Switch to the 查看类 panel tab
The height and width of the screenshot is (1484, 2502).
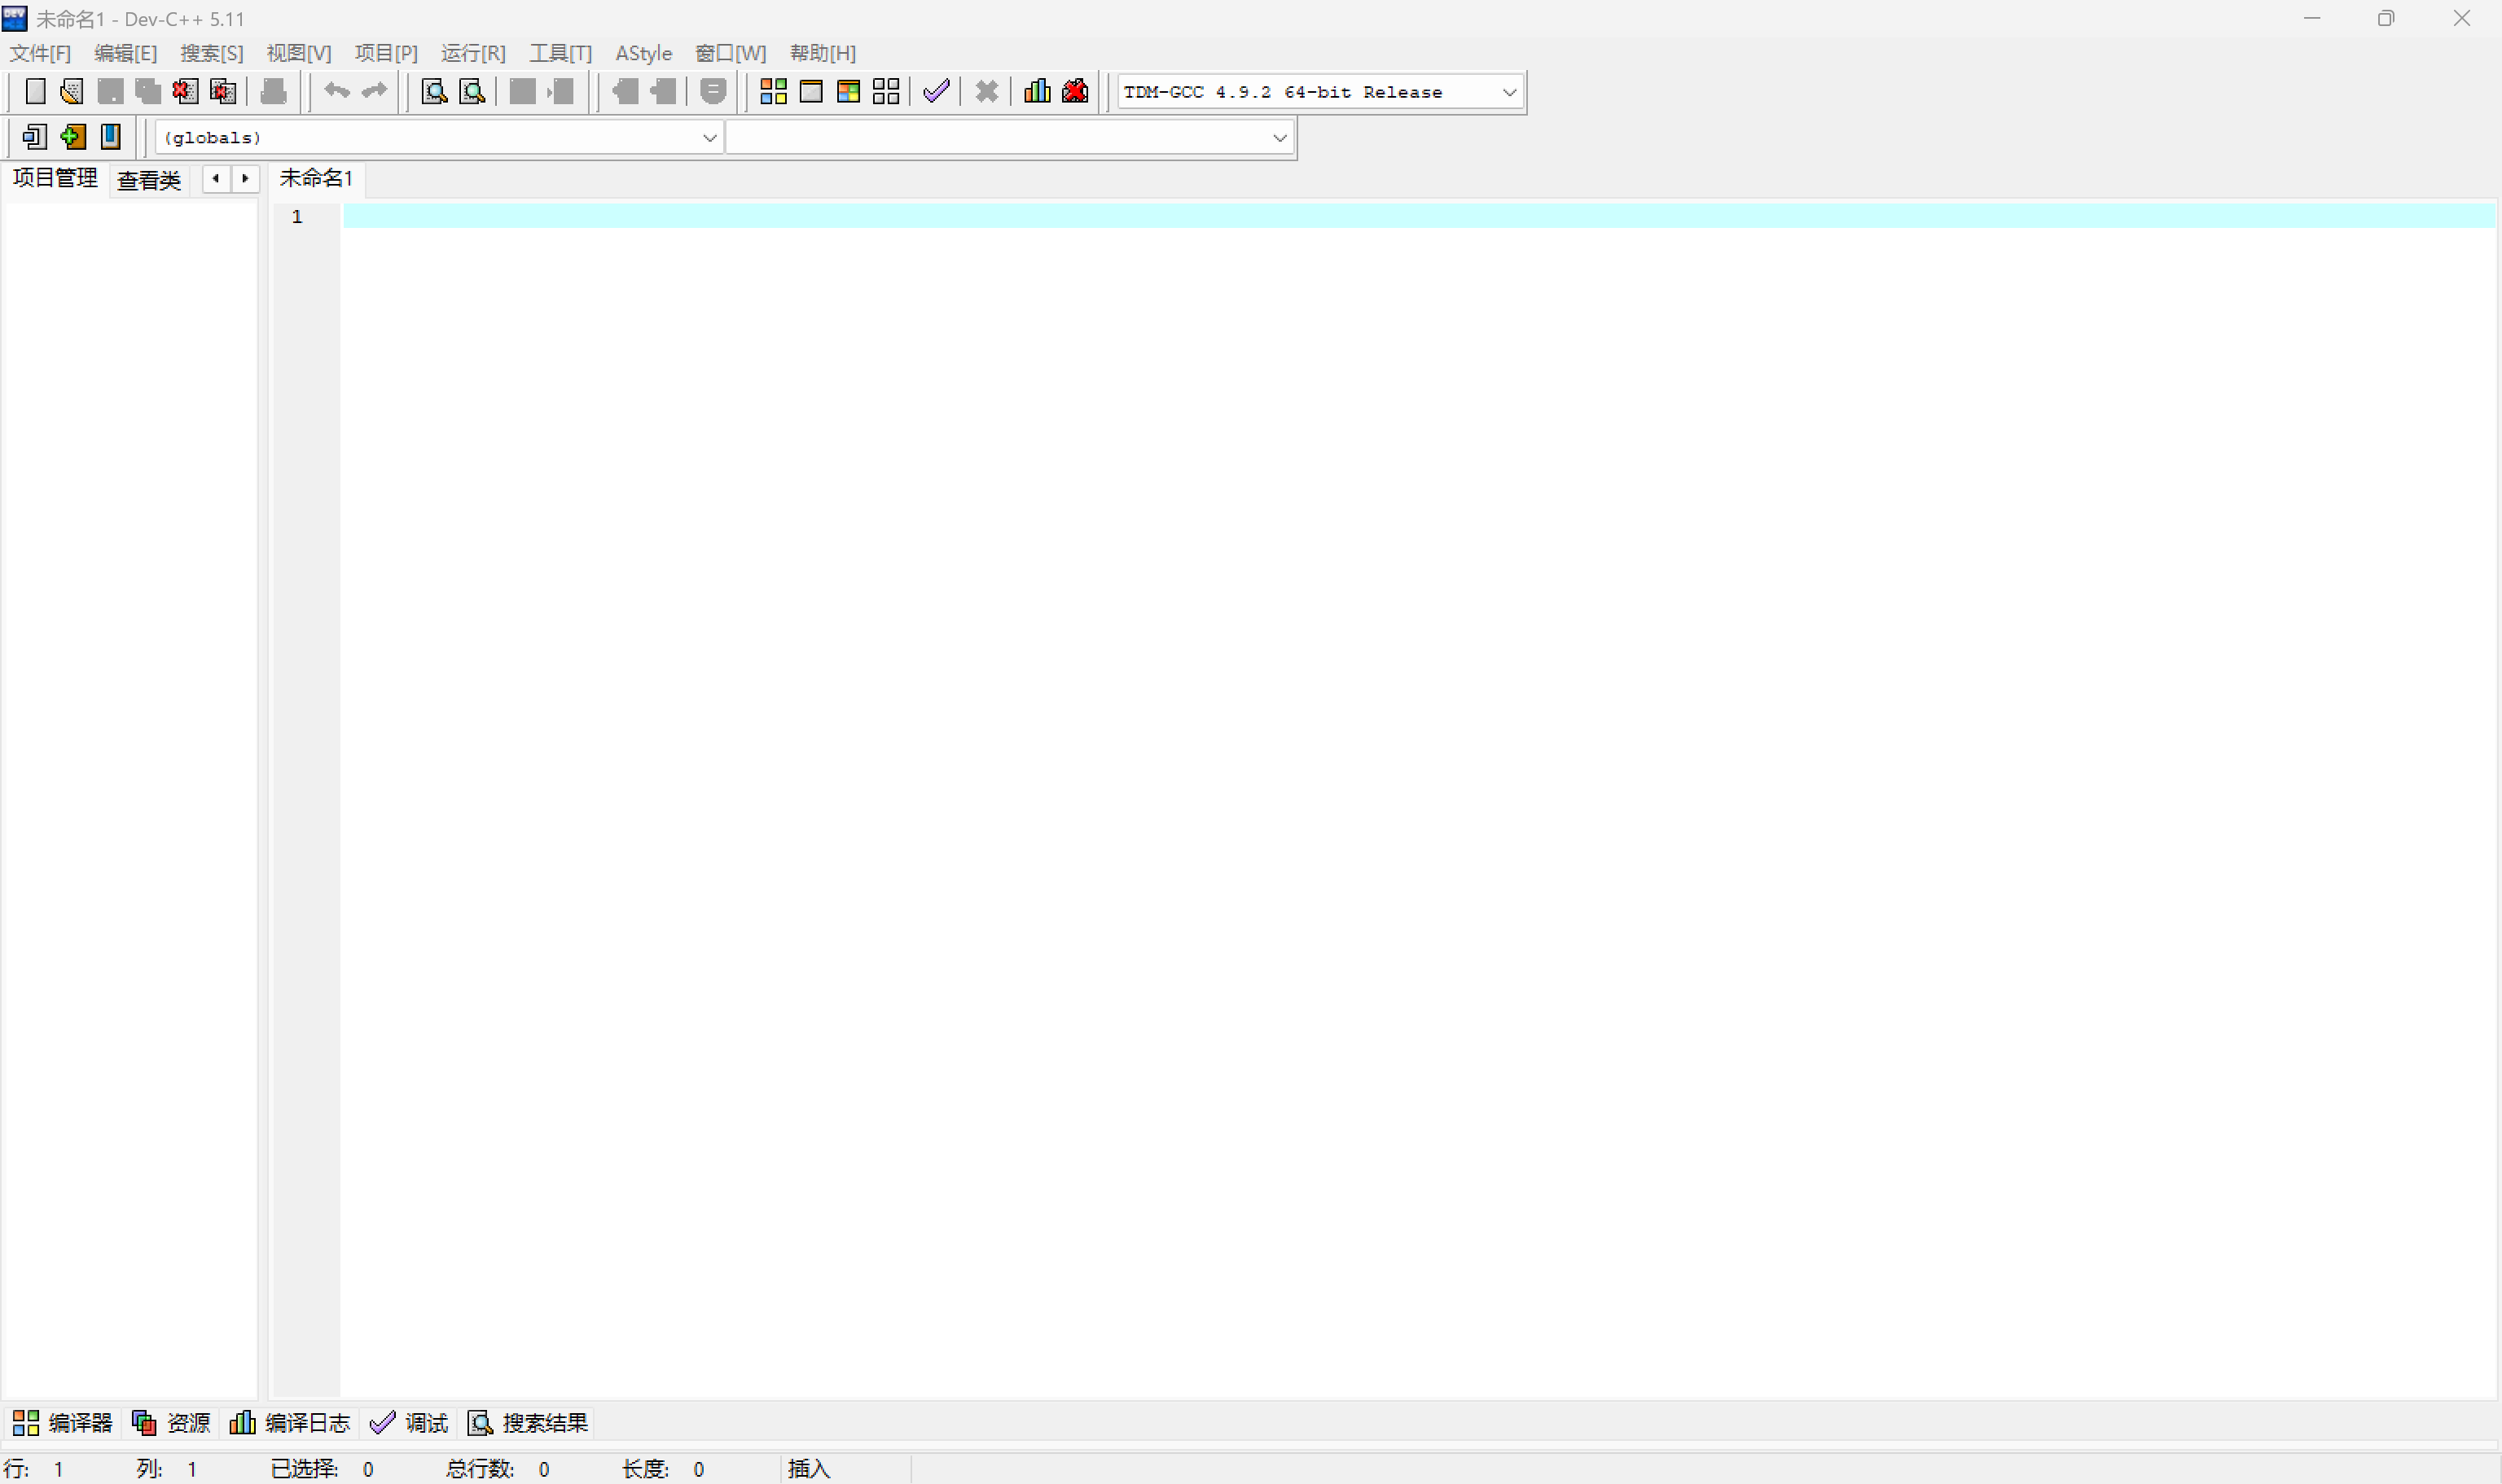(148, 181)
